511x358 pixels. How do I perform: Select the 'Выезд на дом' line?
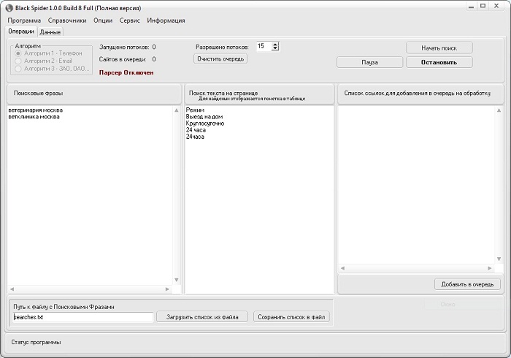point(204,117)
